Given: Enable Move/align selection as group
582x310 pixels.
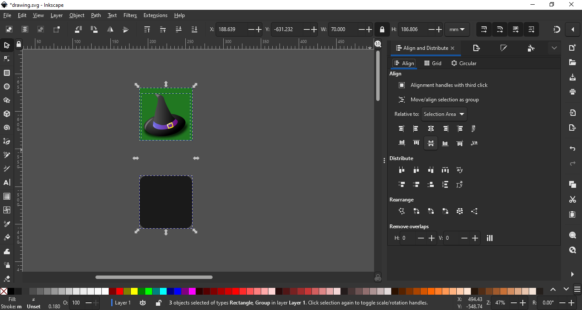Looking at the screenshot, I should [401, 100].
